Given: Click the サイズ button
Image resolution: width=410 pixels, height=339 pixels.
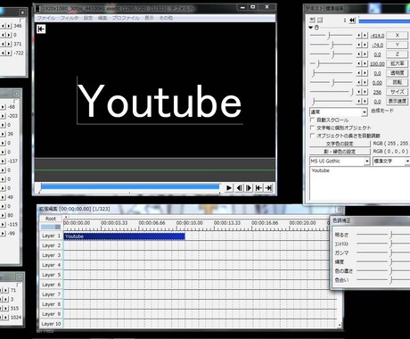Looking at the screenshot, I should click(397, 92).
